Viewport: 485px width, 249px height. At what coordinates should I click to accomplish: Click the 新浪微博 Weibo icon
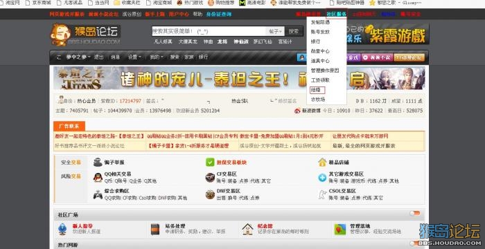point(297,111)
